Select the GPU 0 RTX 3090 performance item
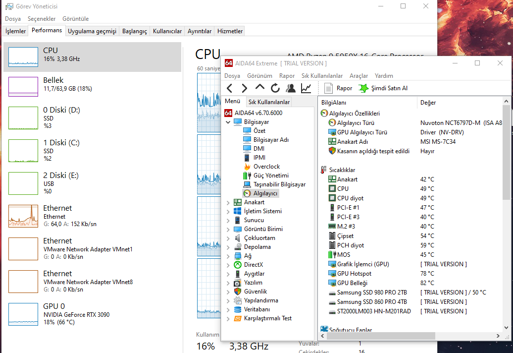 coord(92,314)
